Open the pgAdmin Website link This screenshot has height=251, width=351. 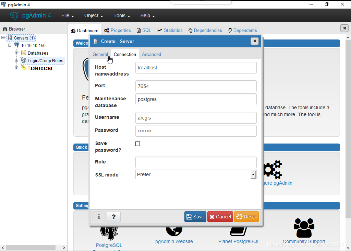point(174,241)
